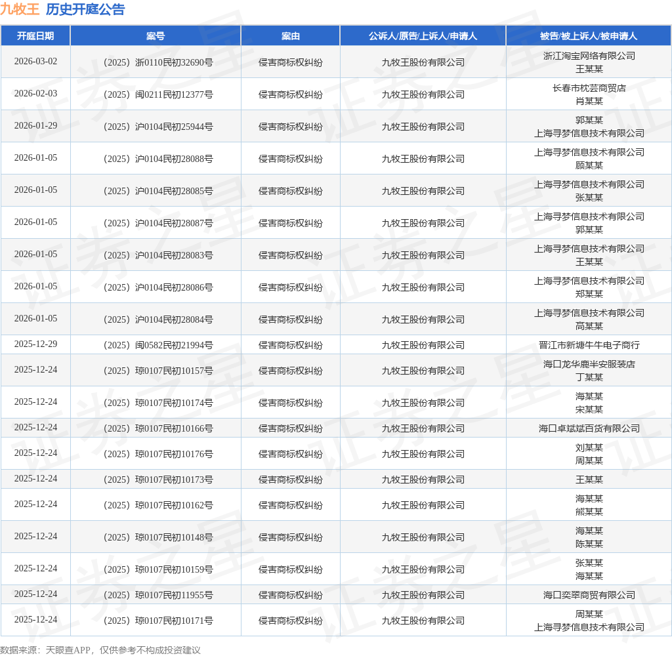Click the 被告/被上诉人/被申请人 header
The height and width of the screenshot is (656, 672).
[x=589, y=36]
